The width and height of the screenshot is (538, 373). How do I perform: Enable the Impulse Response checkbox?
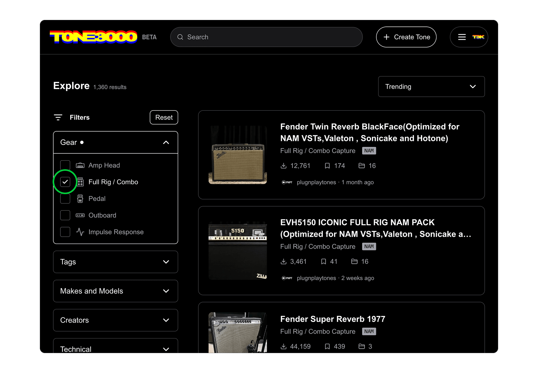pos(65,232)
